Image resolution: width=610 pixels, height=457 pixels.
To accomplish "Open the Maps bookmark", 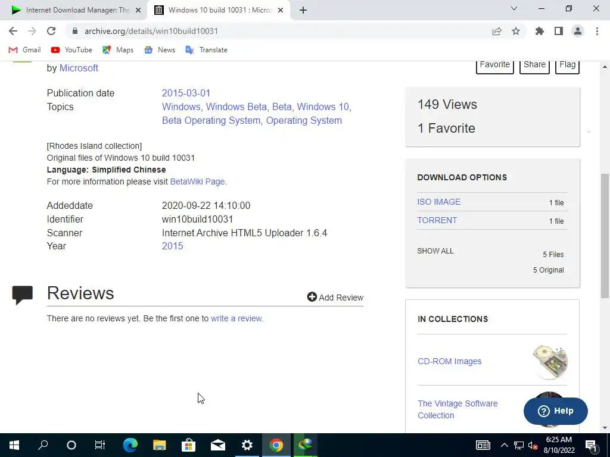I will (118, 50).
